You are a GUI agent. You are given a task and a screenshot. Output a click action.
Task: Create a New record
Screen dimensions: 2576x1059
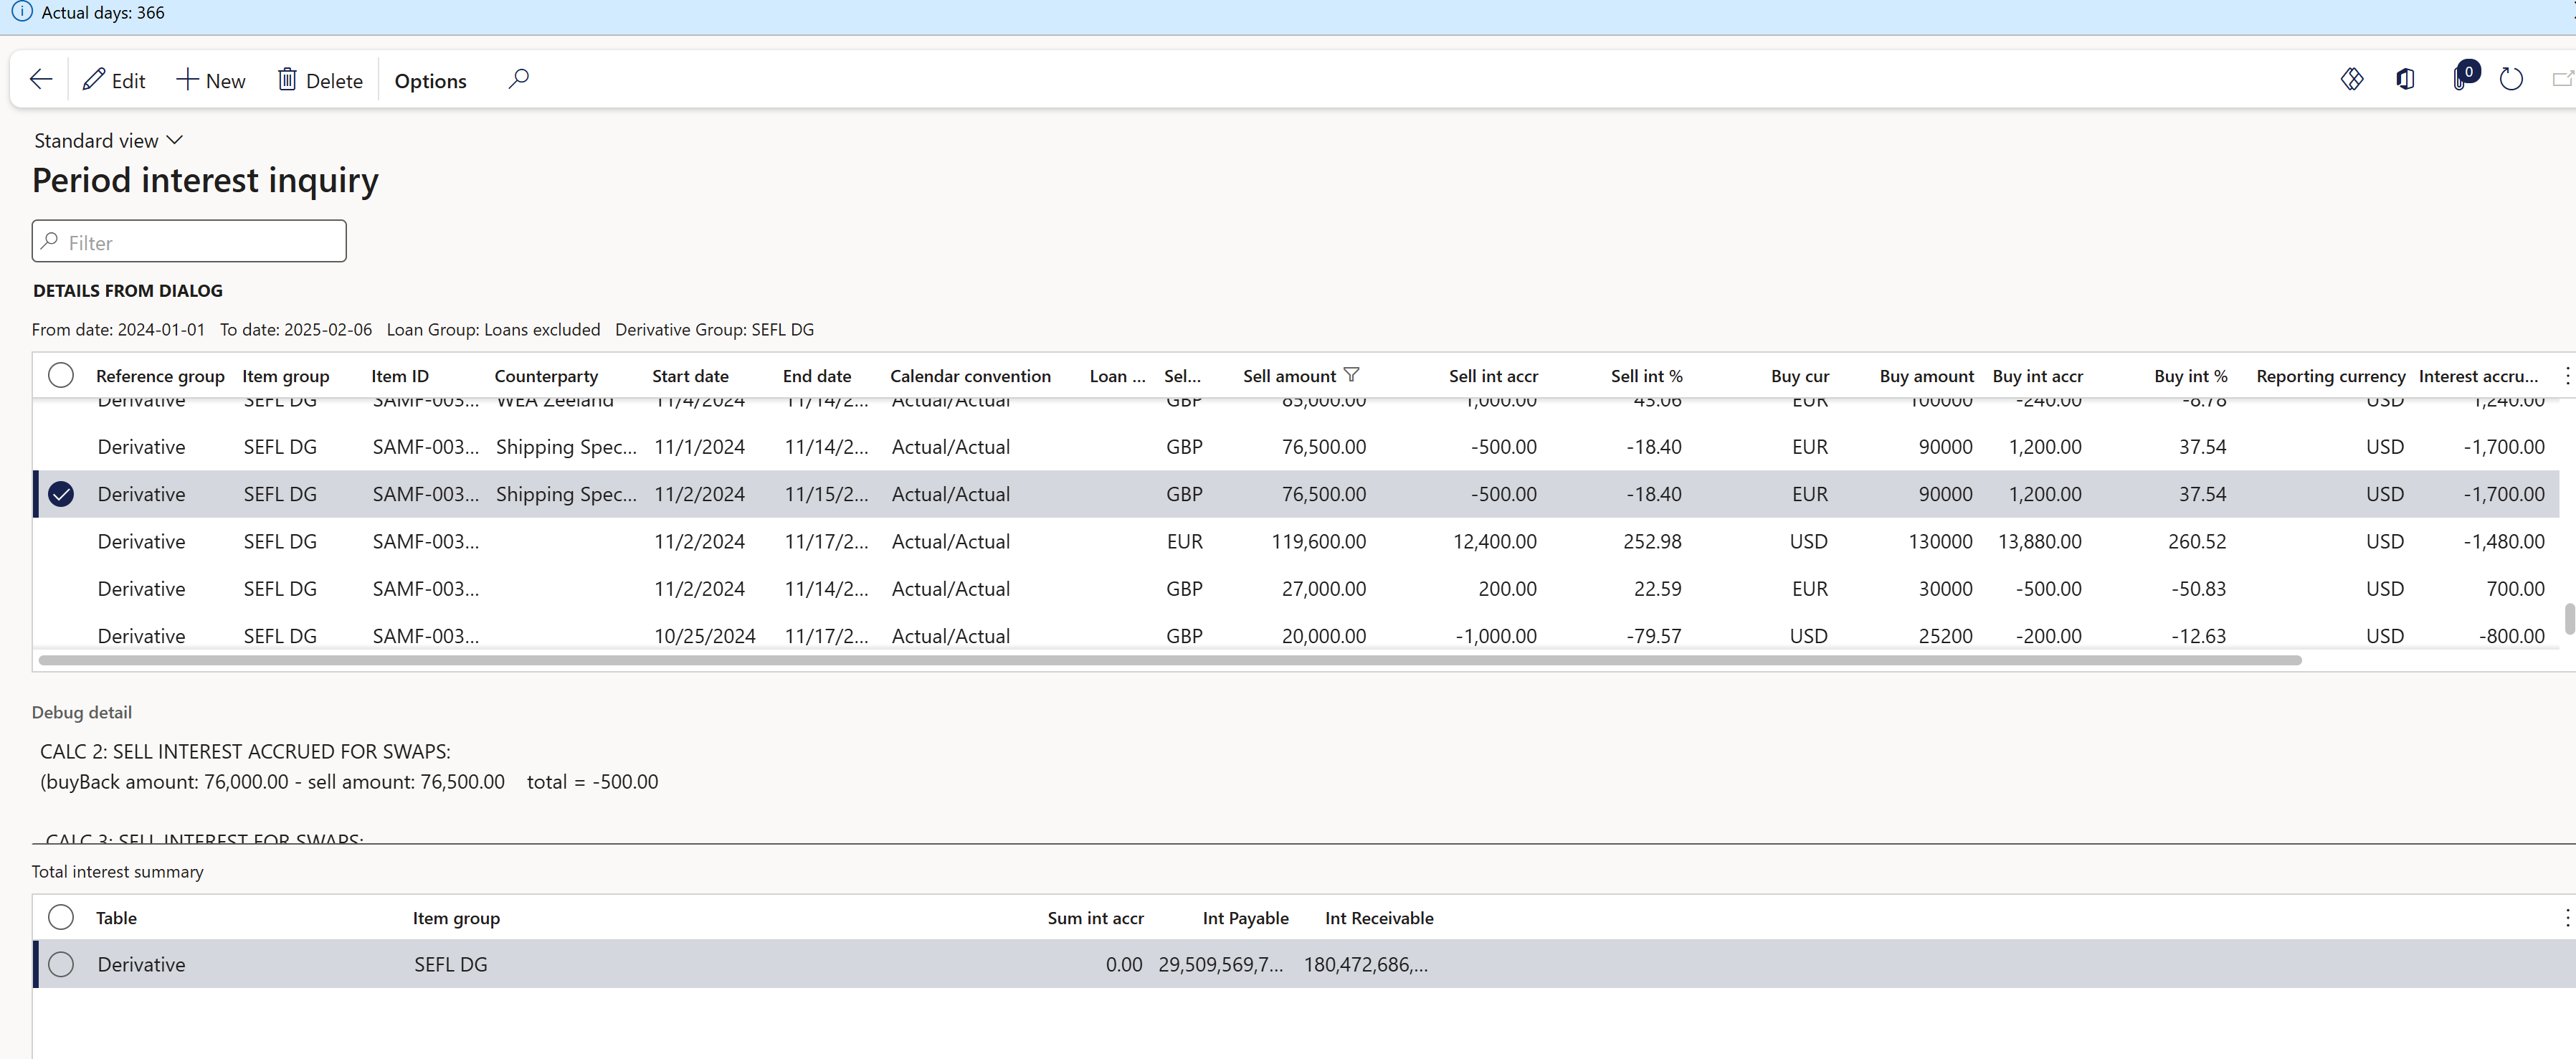pos(211,80)
